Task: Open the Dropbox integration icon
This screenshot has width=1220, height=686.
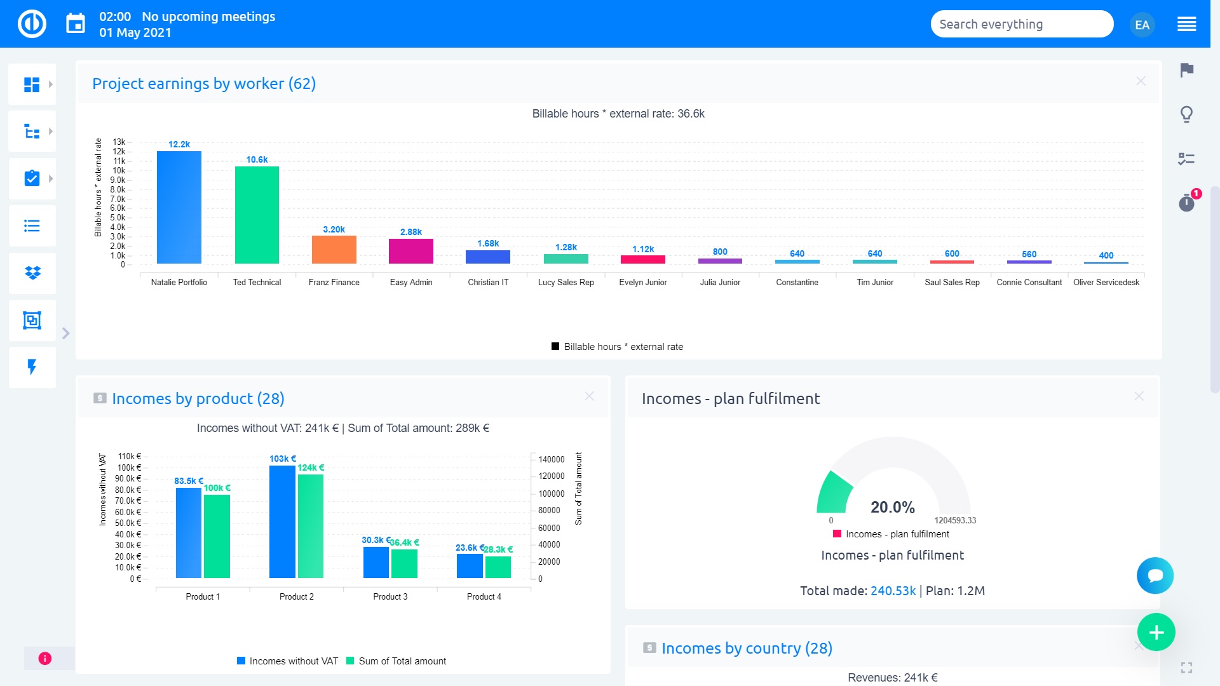Action: pyautogui.click(x=32, y=274)
